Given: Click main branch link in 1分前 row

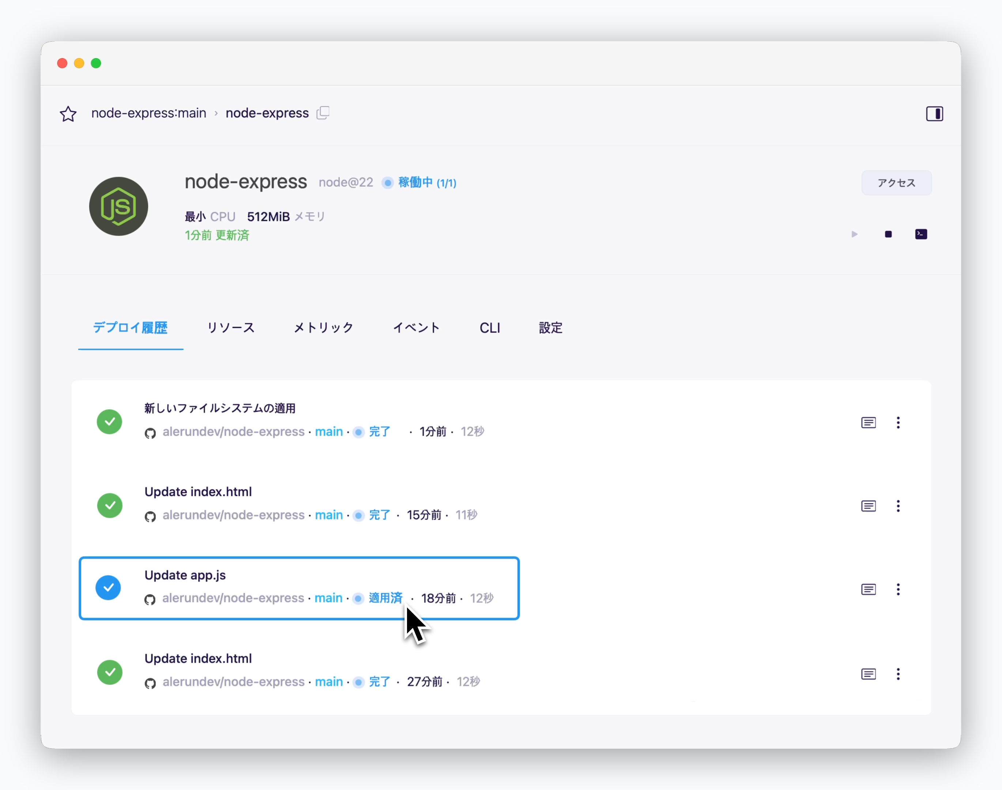Looking at the screenshot, I should point(329,432).
